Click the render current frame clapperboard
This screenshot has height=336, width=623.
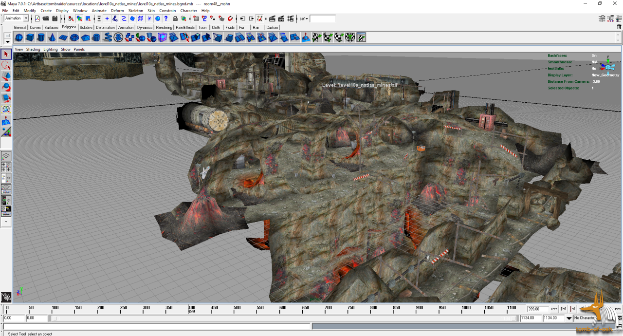[x=273, y=19]
